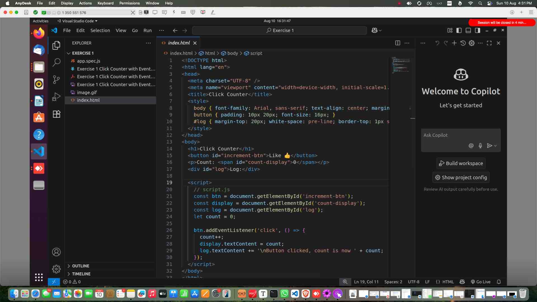Open the Search view in the Activity Bar

click(x=56, y=62)
